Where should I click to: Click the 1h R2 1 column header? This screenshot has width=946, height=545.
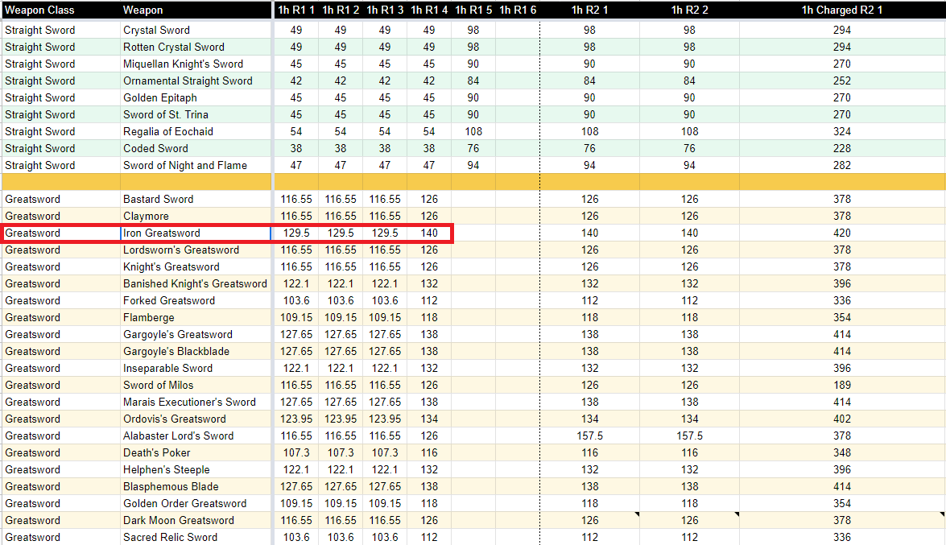coord(589,10)
